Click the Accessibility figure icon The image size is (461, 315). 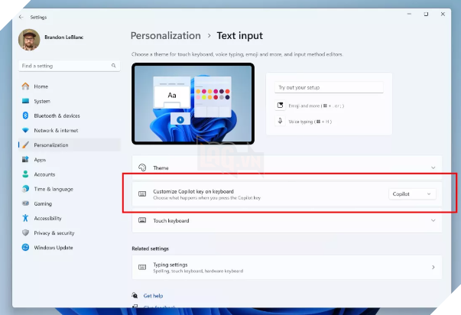[25, 218]
